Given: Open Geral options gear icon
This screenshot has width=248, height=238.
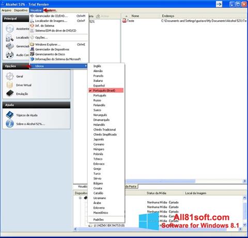Looking at the screenshot, I should pos(10,76).
